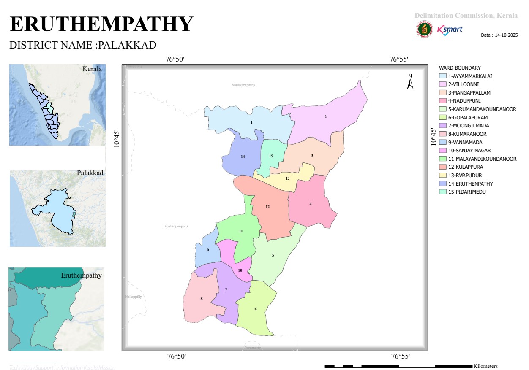The image size is (529, 370).
Task: Click the 2-VILLOONNI legend color swatch
Action: (443, 84)
